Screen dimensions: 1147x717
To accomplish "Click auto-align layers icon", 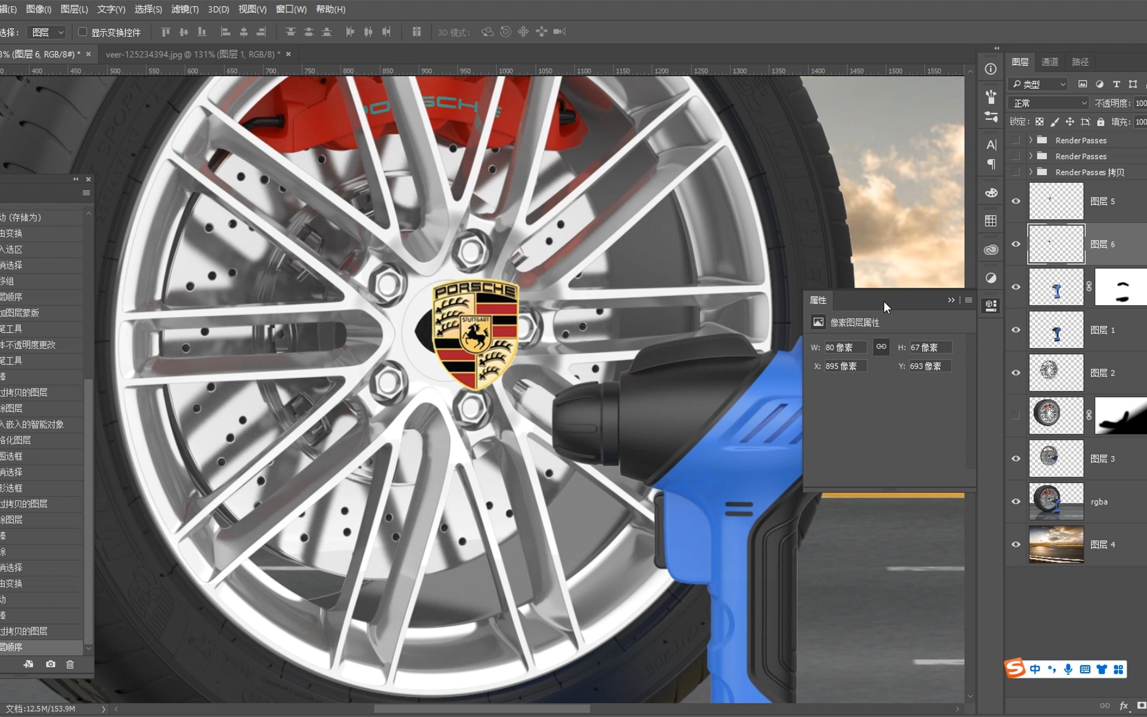I will [417, 32].
